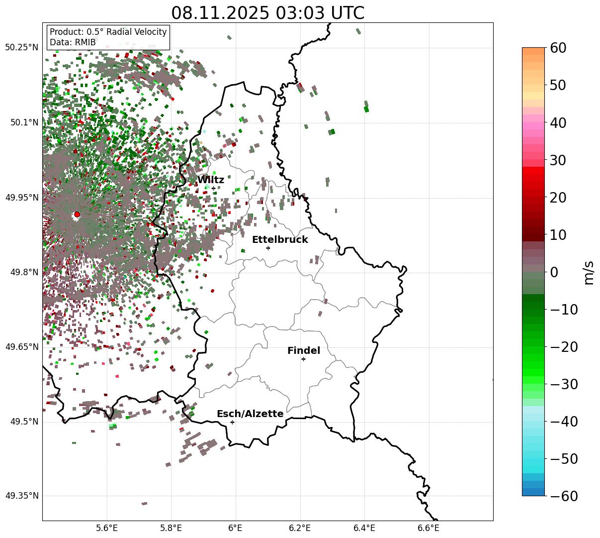Viewport: 600px width, 538px height.
Task: Click the 6.2°E longitude axis label
Action: (x=300, y=528)
